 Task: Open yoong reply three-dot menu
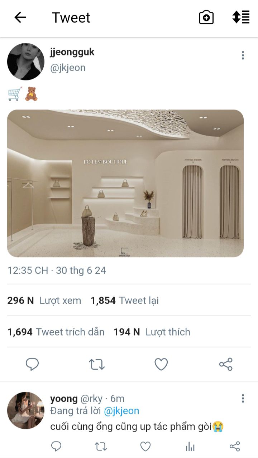coord(243,398)
